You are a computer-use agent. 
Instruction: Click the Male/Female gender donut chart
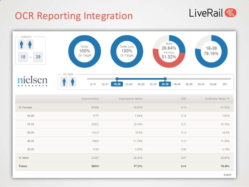click(x=169, y=51)
